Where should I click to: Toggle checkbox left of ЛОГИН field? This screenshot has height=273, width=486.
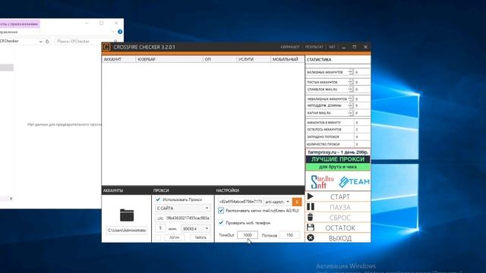[158, 237]
